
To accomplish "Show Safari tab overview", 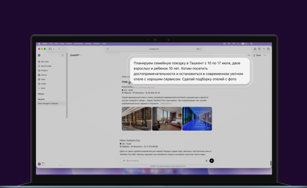I will 268,49.
